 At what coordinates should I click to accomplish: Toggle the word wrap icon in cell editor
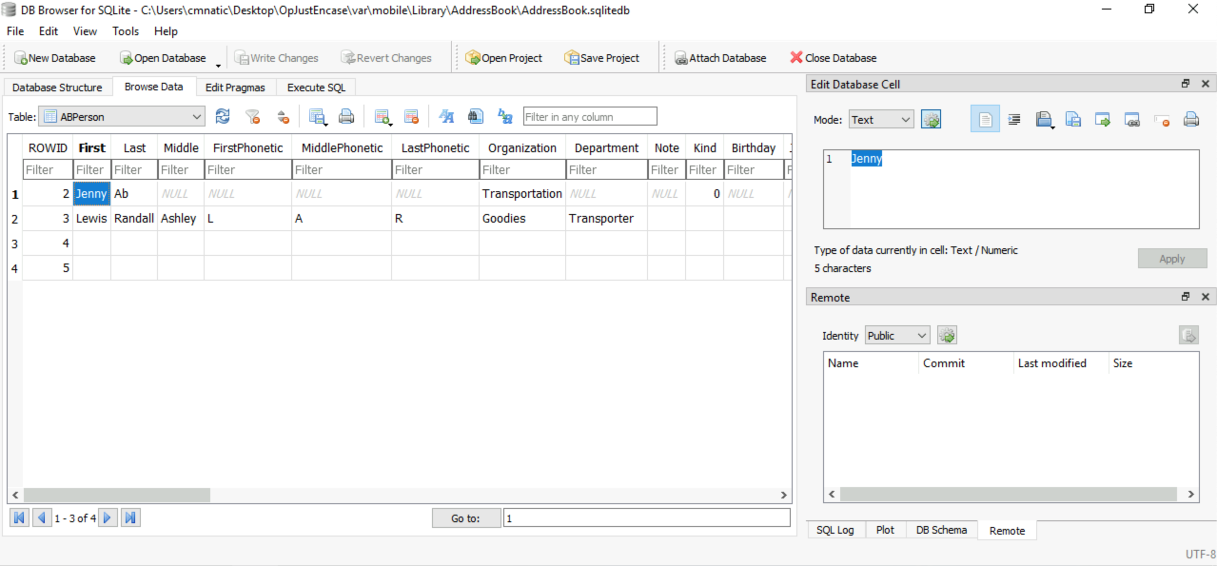(x=985, y=119)
